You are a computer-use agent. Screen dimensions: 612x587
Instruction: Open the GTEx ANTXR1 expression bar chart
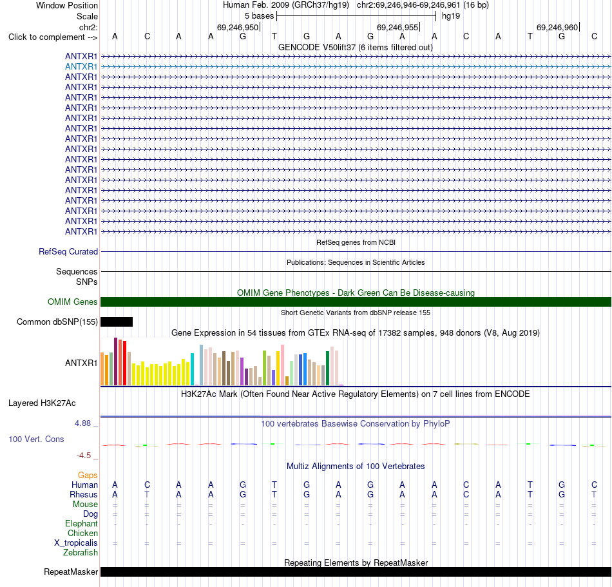222,362
